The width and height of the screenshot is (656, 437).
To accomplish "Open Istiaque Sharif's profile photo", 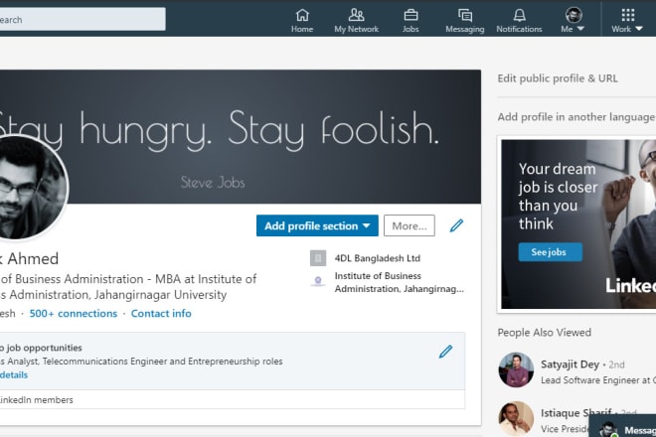I will [x=516, y=418].
